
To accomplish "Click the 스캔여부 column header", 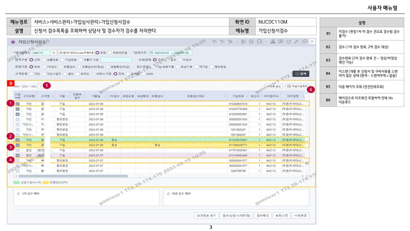I will 18,96.
